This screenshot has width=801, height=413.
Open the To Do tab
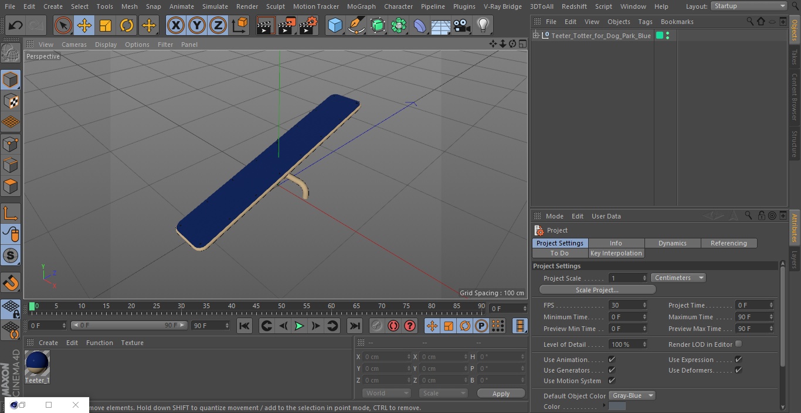[559, 253]
